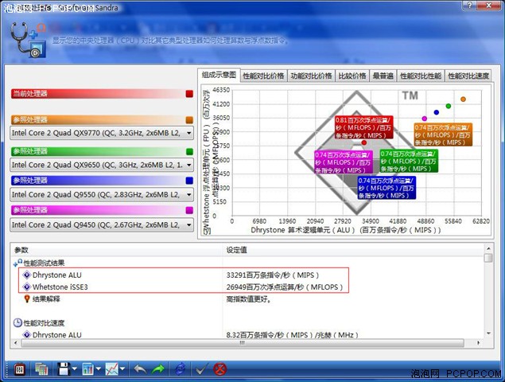Click the green forward arrow icon
Image resolution: width=505 pixels, height=382 pixels.
click(157, 369)
